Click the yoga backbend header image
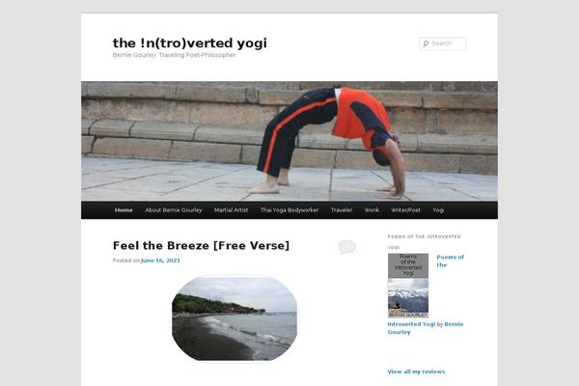This screenshot has height=386, width=579. click(x=289, y=141)
